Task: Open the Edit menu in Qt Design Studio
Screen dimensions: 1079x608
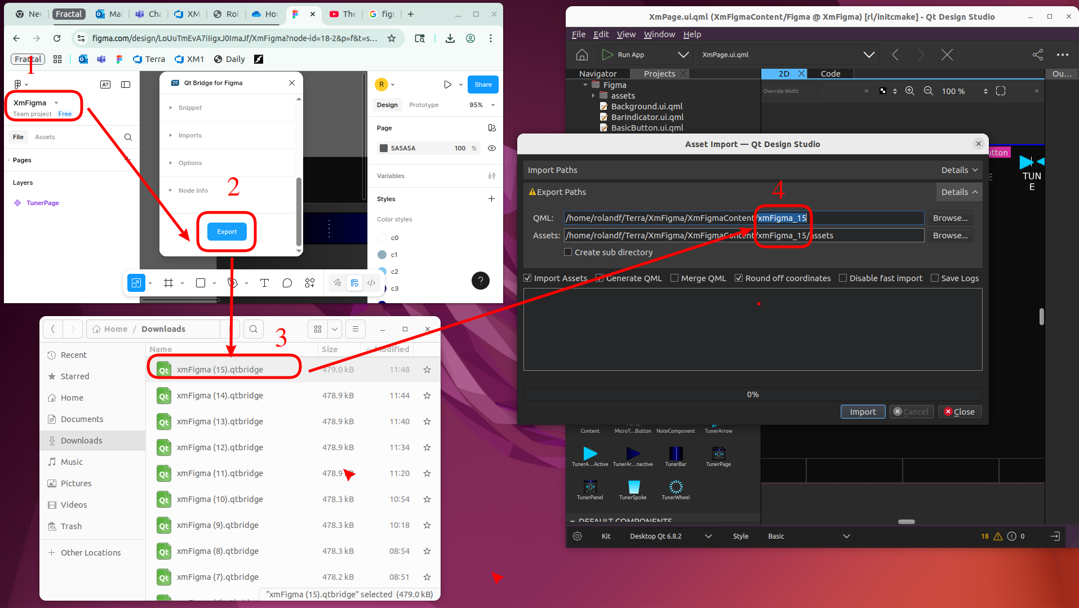Action: 601,34
